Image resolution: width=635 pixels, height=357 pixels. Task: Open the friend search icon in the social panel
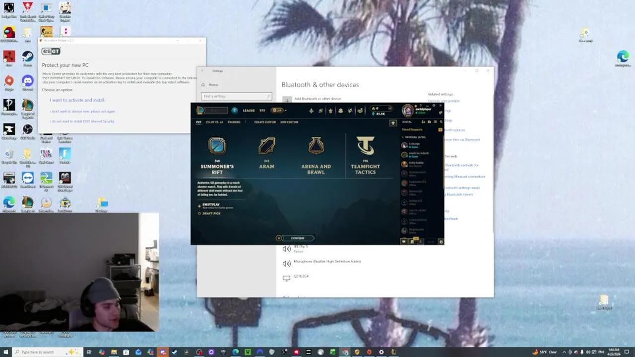click(441, 122)
